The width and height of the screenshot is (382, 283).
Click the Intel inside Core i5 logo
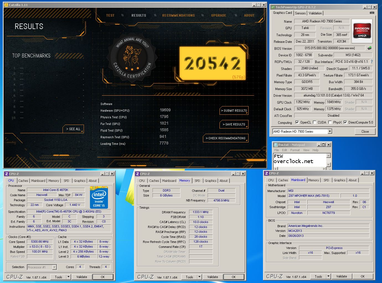[x=99, y=198]
